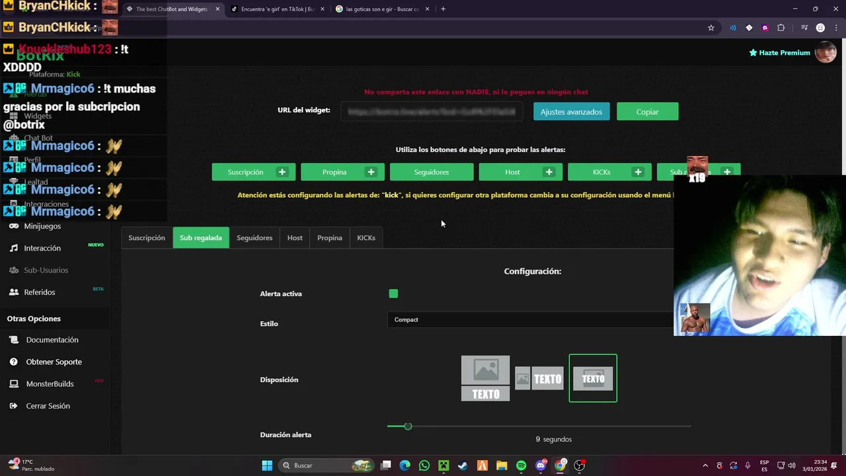846x476 pixels.
Task: Click the taskbar Buscar search box
Action: (326, 465)
